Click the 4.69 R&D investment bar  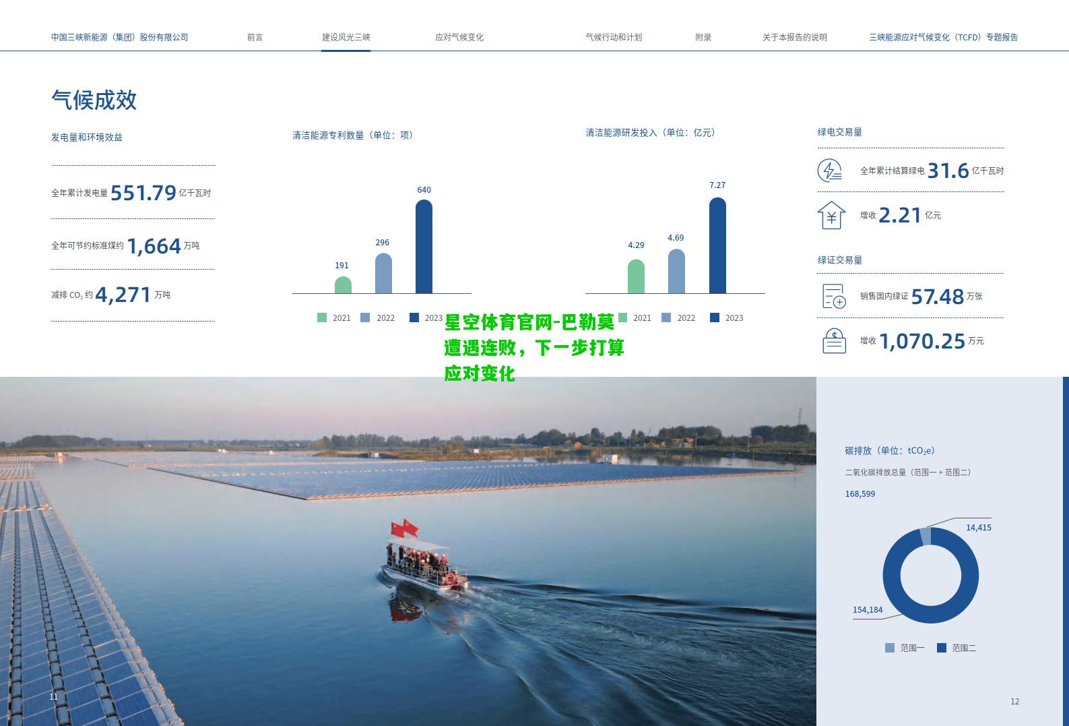(676, 271)
